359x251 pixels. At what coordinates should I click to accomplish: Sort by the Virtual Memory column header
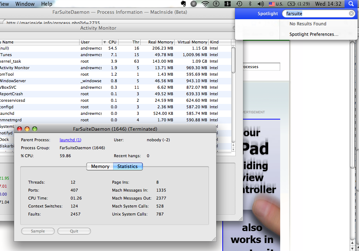tap(192, 42)
